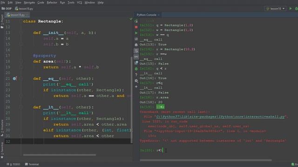
Task: Click lesson18.py in breadcrumb bar
Action: 24,8
